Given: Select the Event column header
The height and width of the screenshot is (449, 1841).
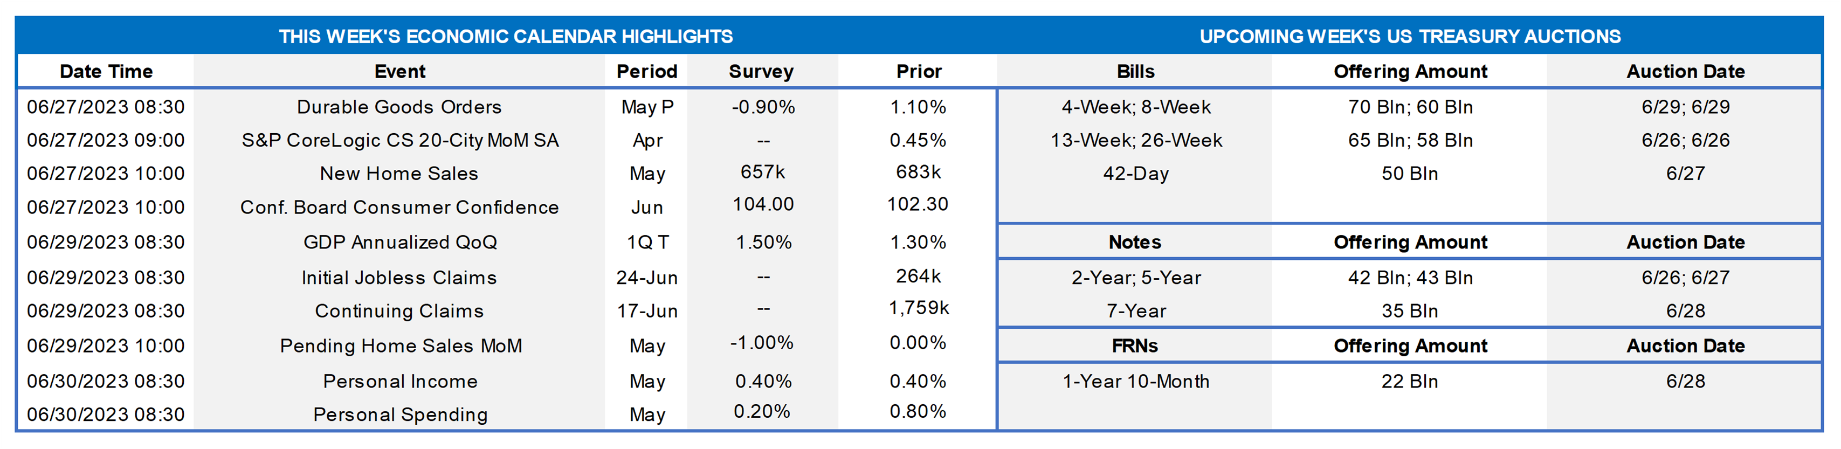Looking at the screenshot, I should coord(399,72).
